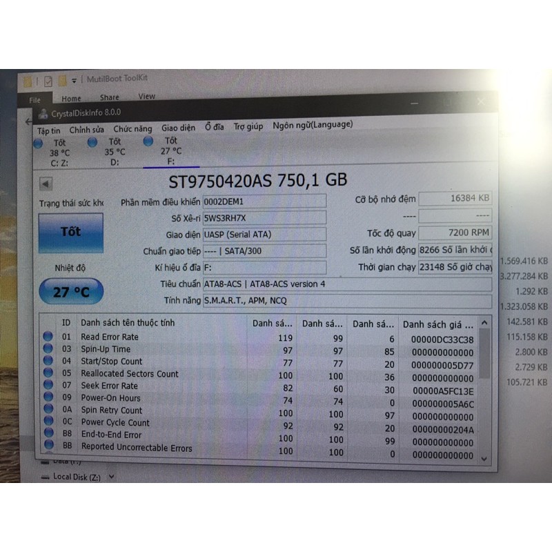Select 105.721 KB file size in Explorer
The height and width of the screenshot is (552, 552).
tap(526, 382)
